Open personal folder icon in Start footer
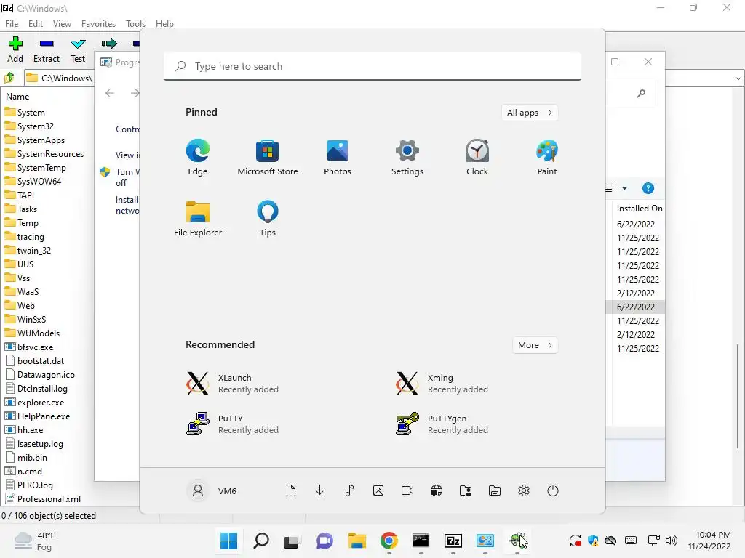This screenshot has height=558, width=745. pyautogui.click(x=466, y=490)
